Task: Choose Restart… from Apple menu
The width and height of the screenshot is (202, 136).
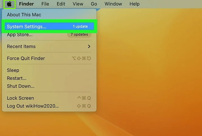Action: 49,78
